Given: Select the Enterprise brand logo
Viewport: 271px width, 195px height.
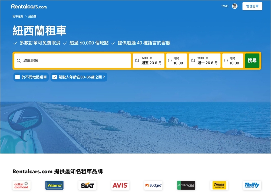Looking at the screenshot, I should click(x=186, y=185).
